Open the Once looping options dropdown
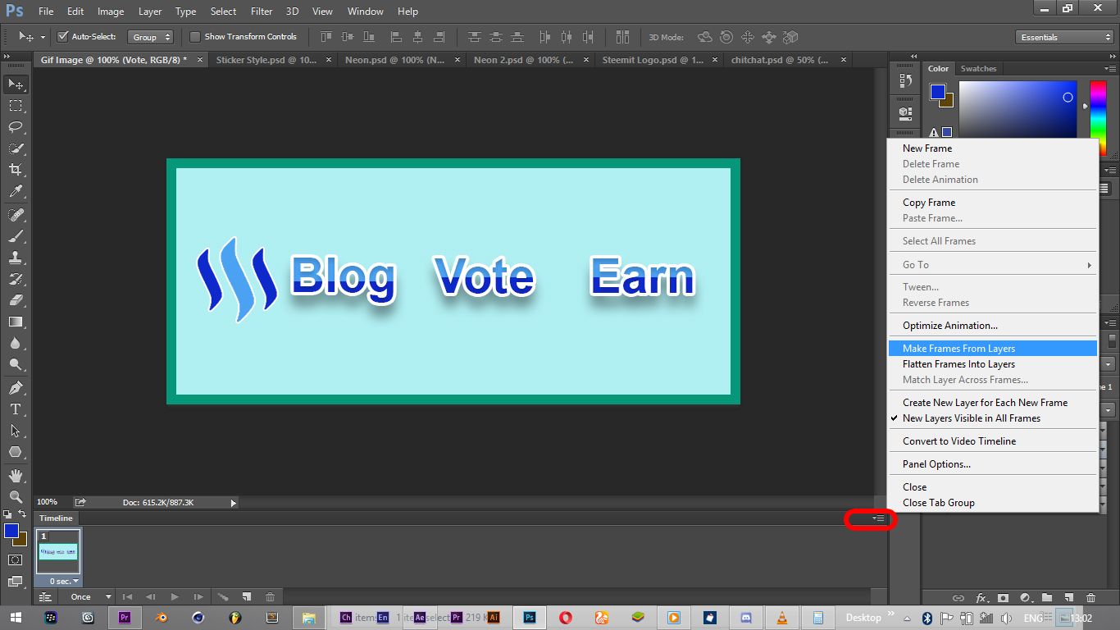Viewport: 1120px width, 630px height. (89, 596)
